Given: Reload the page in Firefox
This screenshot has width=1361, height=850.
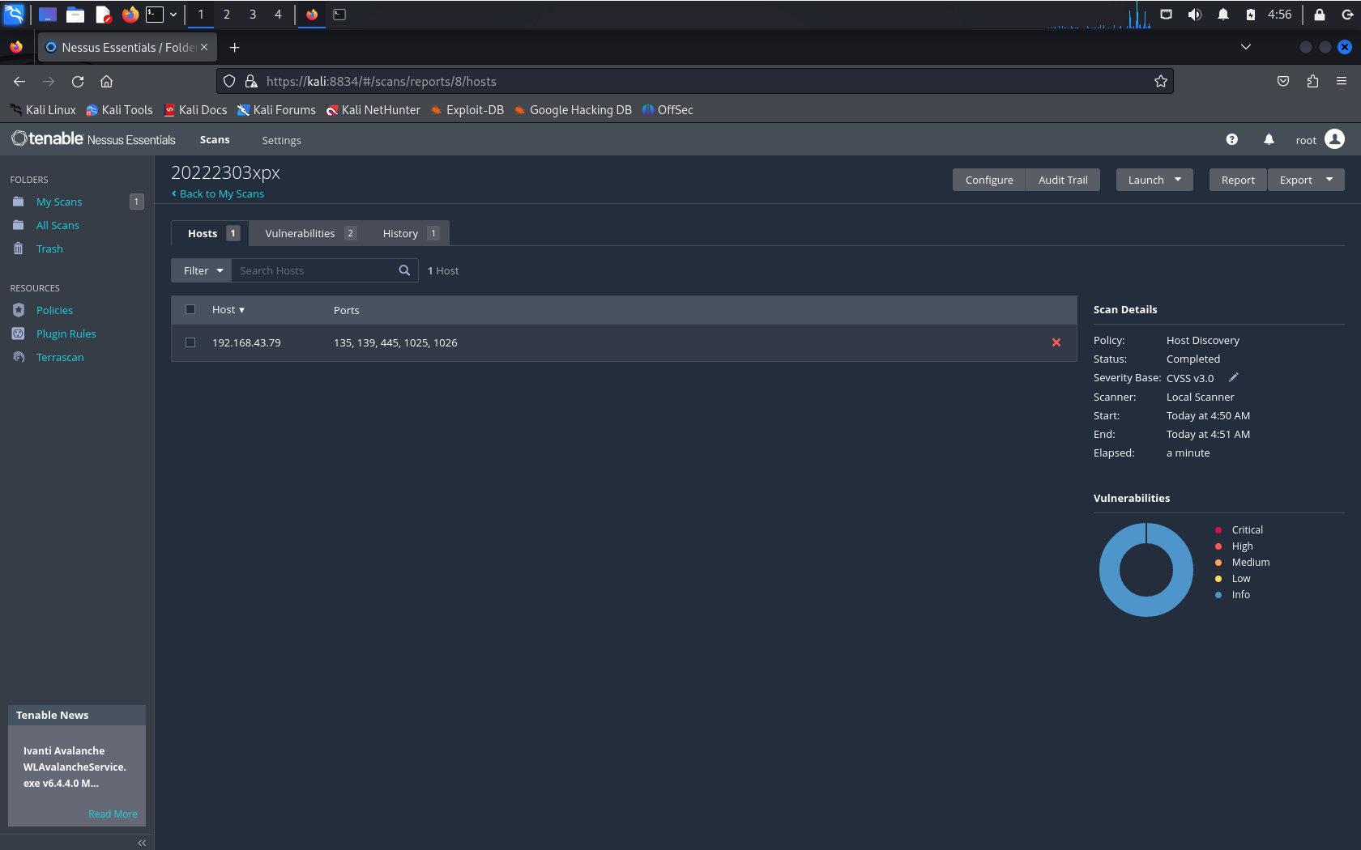Looking at the screenshot, I should (78, 81).
